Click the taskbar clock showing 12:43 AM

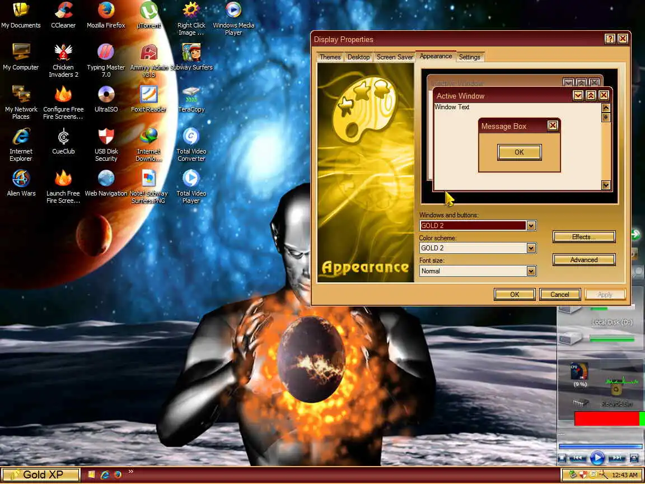pos(624,475)
